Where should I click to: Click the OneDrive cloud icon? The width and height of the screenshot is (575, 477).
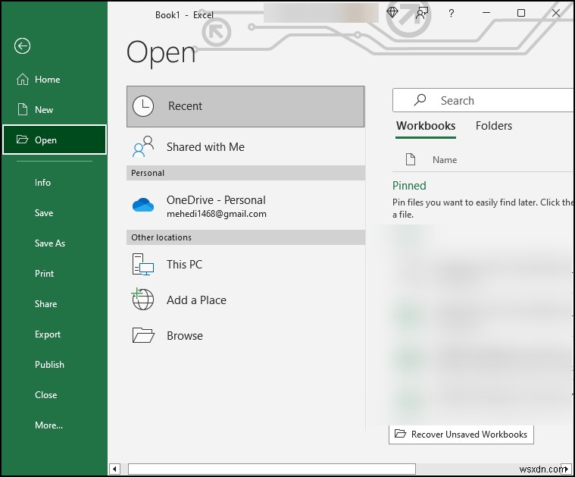click(143, 205)
